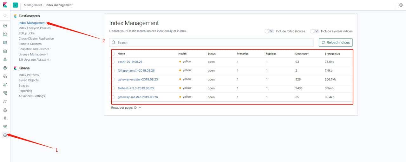406x162 pixels.
Task: Turn on Include system indices
Action: click(314, 31)
